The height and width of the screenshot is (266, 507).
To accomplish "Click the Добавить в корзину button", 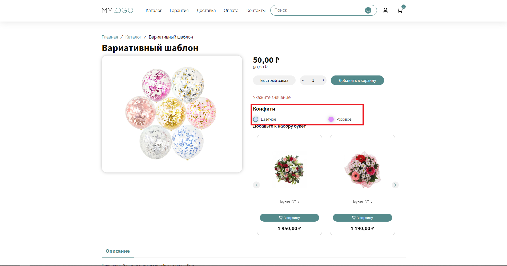I will (x=357, y=80).
